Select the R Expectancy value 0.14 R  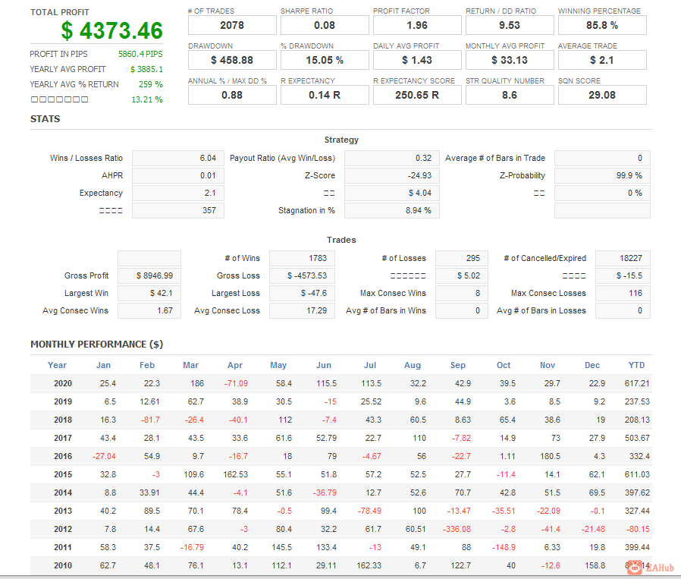coord(325,95)
